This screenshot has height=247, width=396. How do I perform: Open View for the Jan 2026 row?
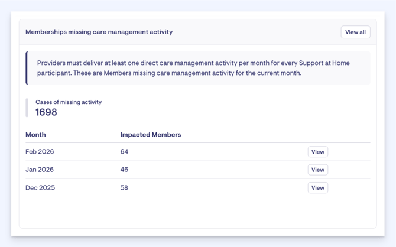[x=317, y=170]
